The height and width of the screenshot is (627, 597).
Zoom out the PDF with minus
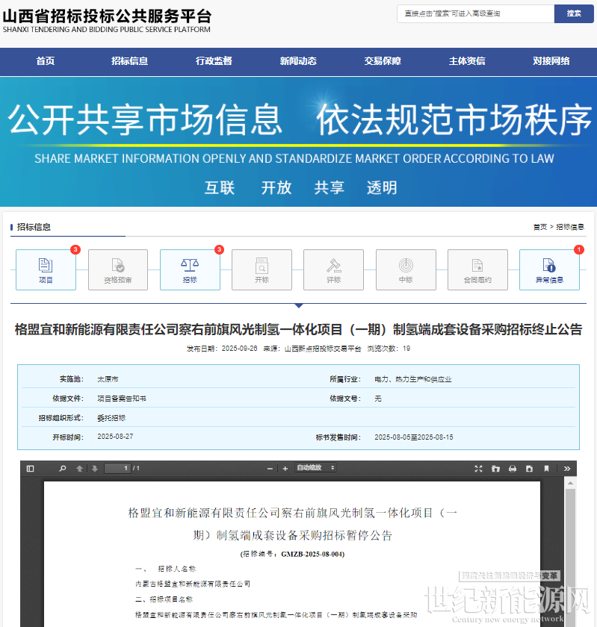pos(270,469)
